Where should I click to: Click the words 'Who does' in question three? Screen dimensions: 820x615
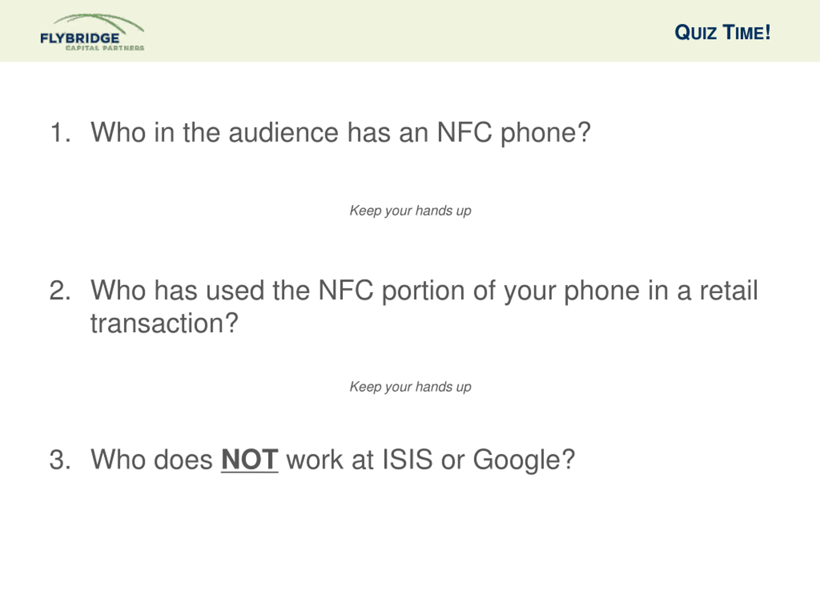(151, 460)
